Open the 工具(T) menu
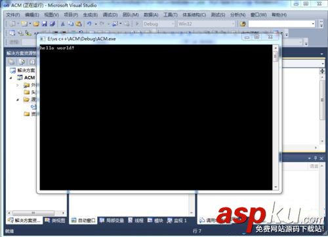Viewport: 328px width, 237px height. click(171, 15)
